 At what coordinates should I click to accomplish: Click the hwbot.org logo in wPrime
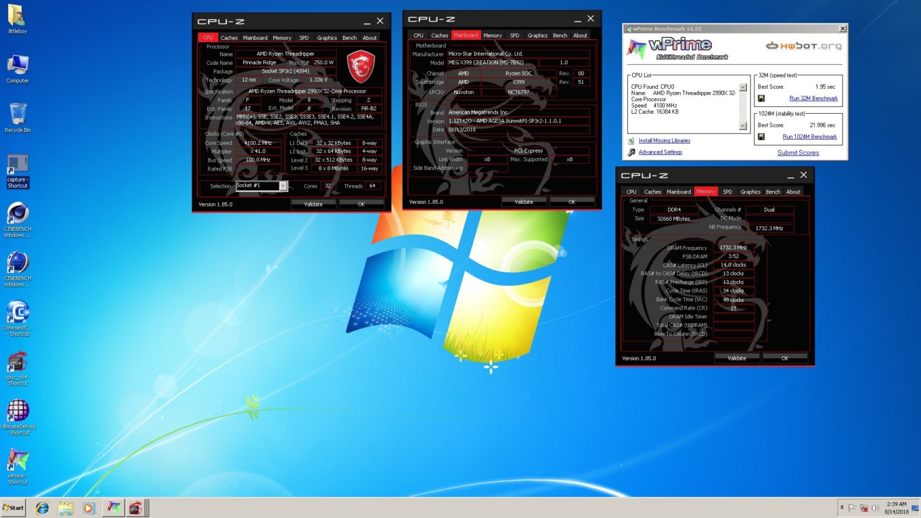[803, 45]
